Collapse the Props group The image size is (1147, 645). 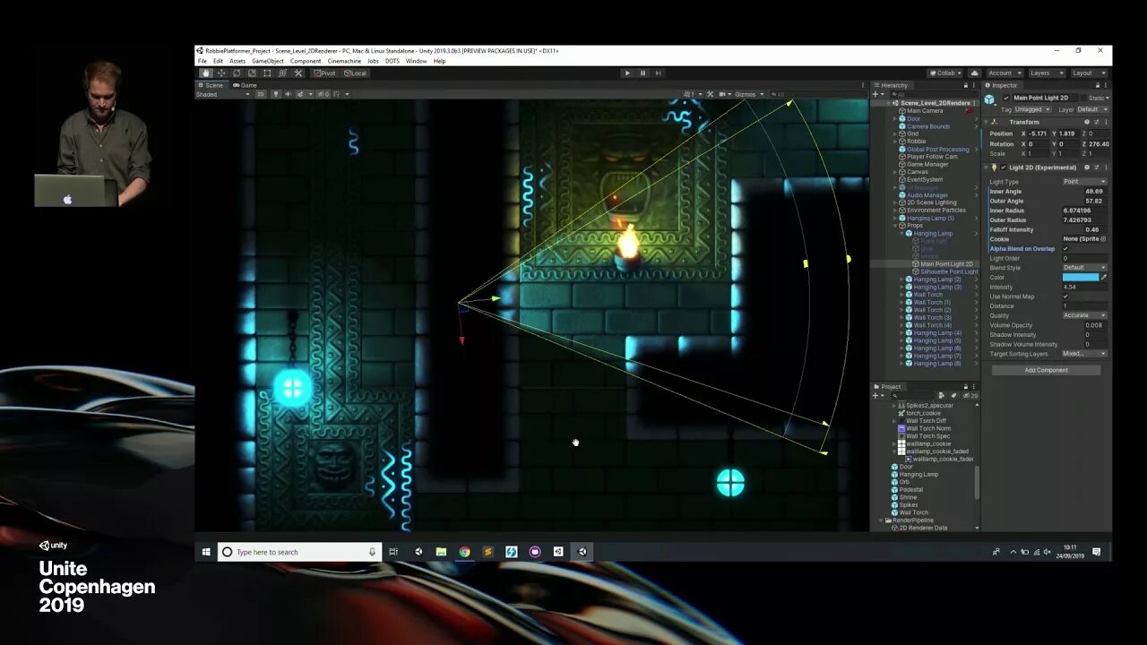(896, 226)
